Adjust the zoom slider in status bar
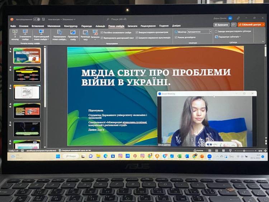 pos(245,151)
